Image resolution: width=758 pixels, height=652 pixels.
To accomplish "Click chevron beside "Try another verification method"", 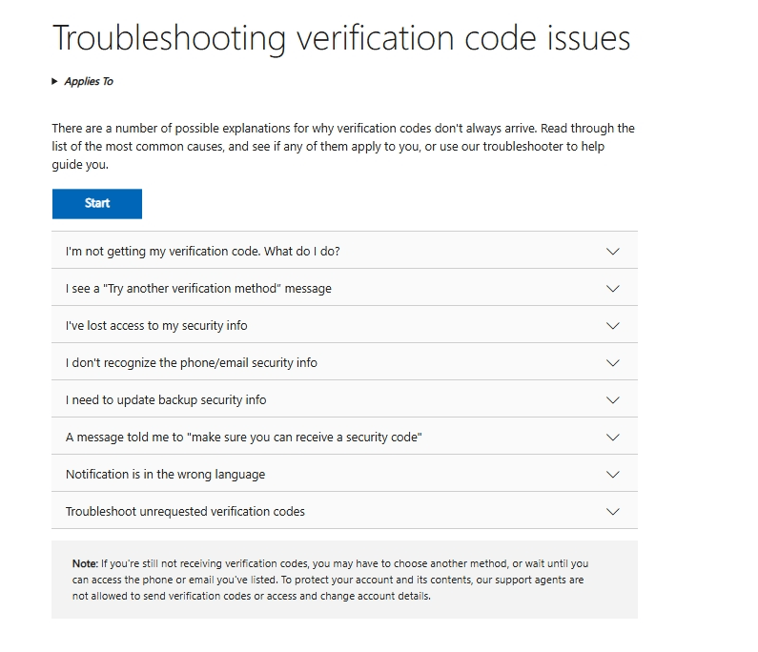I will (x=612, y=289).
